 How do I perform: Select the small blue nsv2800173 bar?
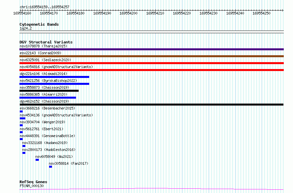click(24, 153)
